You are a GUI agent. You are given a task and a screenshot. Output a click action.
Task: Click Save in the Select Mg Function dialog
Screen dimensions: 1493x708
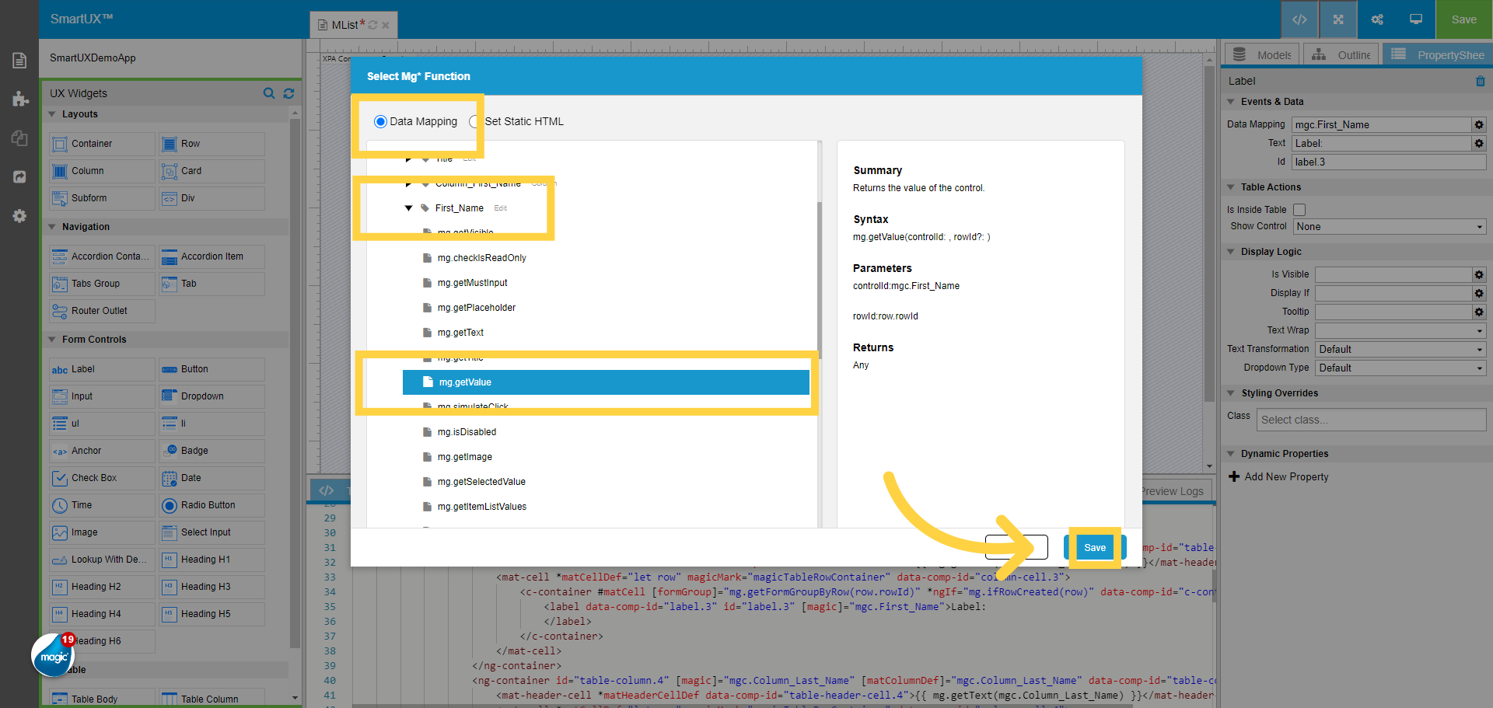point(1095,547)
